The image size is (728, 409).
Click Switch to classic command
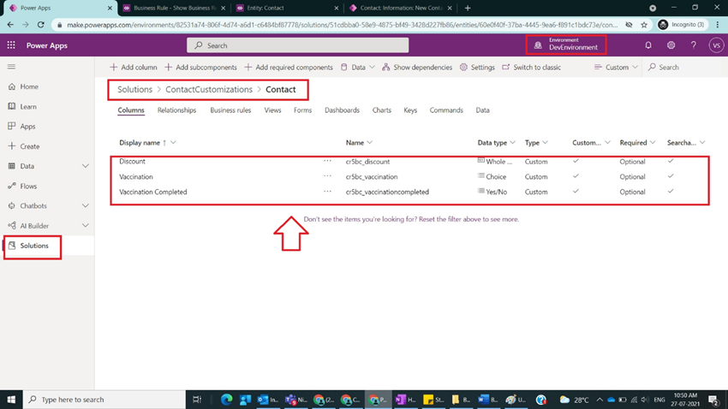pyautogui.click(x=532, y=68)
